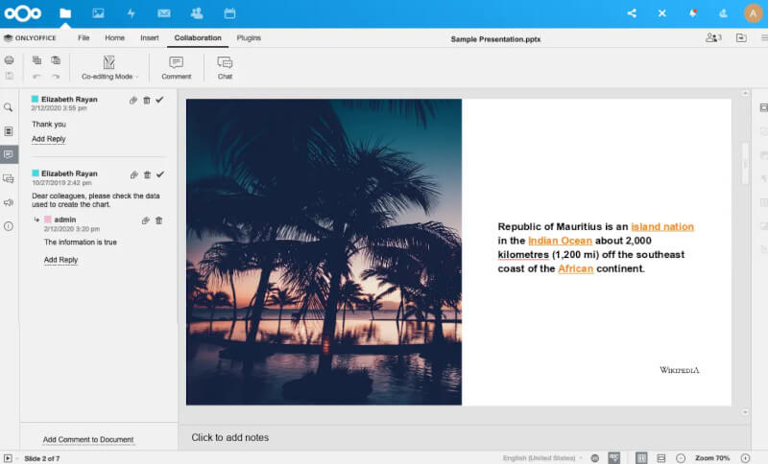Delete Elizabeth Rayan's "Thank you" comment
768x464 pixels.
tap(147, 100)
